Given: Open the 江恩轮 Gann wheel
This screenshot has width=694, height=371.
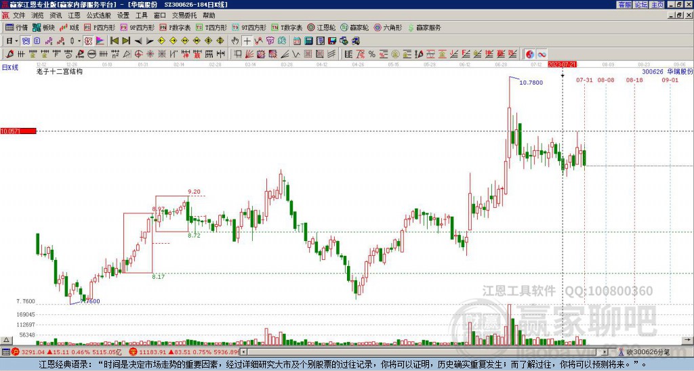Looking at the screenshot, I should 322,27.
